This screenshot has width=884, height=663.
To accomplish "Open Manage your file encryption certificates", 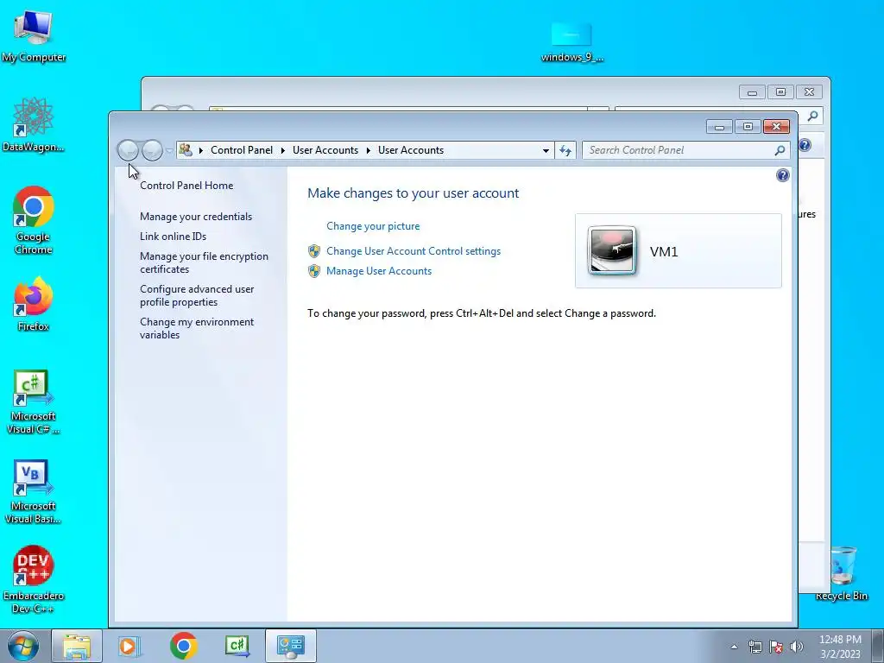I will (204, 262).
